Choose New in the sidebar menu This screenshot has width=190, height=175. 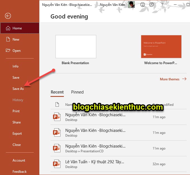(x=20, y=39)
